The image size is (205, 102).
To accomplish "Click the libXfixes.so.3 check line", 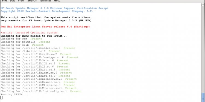I will pos(38,85).
